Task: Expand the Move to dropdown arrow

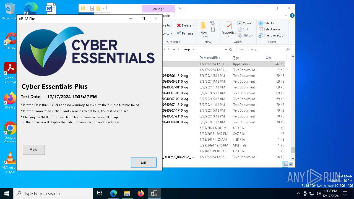Action: tap(172, 25)
